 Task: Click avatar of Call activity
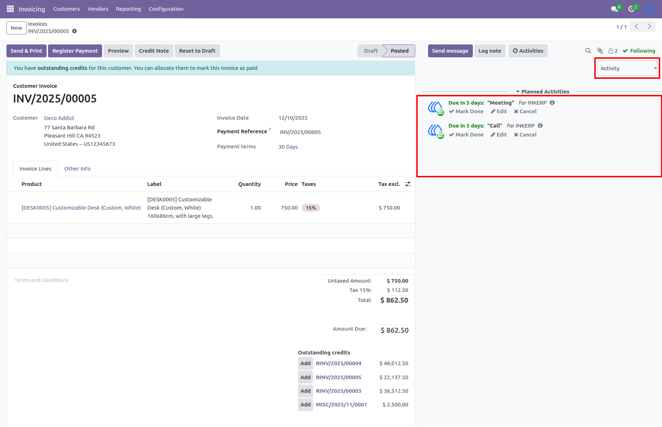[436, 131]
